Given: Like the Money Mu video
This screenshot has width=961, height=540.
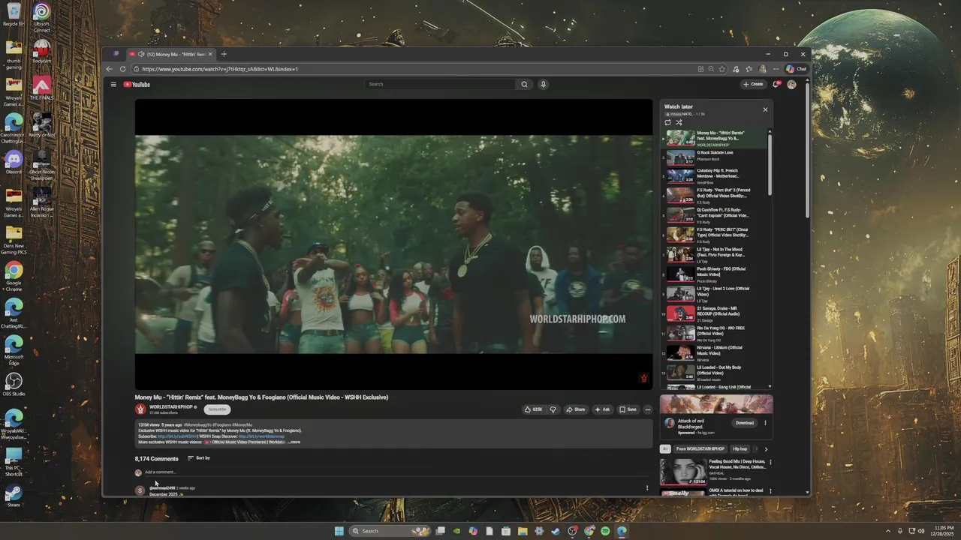Looking at the screenshot, I should pyautogui.click(x=534, y=409).
